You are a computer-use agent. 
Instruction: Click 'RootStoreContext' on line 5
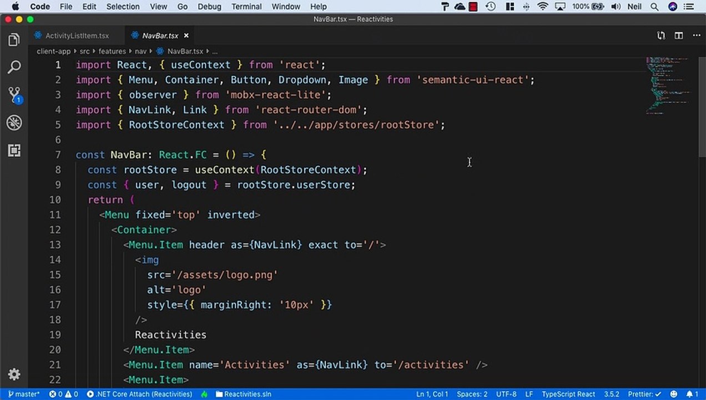point(176,125)
